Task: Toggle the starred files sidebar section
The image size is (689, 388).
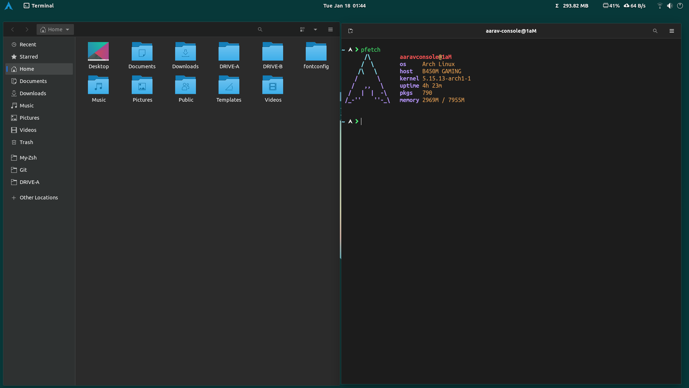Action: pyautogui.click(x=28, y=56)
